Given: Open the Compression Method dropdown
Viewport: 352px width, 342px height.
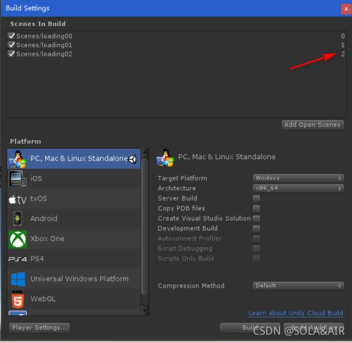Looking at the screenshot, I should (x=298, y=286).
